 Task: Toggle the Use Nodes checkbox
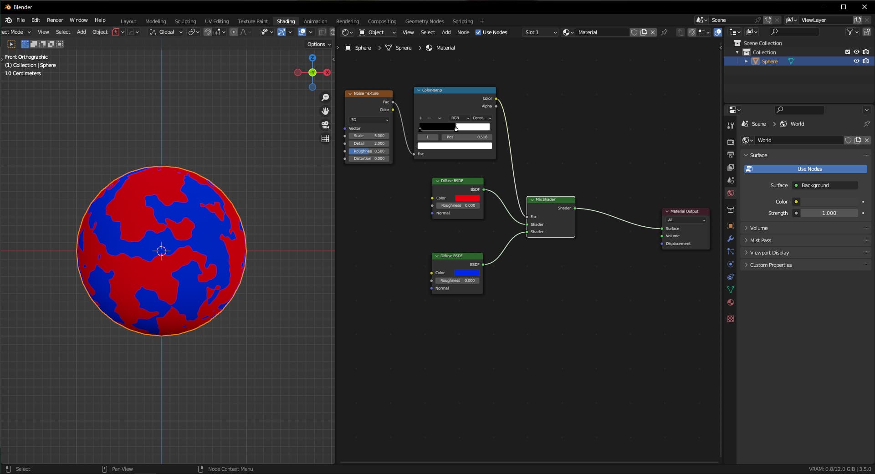pyautogui.click(x=478, y=32)
